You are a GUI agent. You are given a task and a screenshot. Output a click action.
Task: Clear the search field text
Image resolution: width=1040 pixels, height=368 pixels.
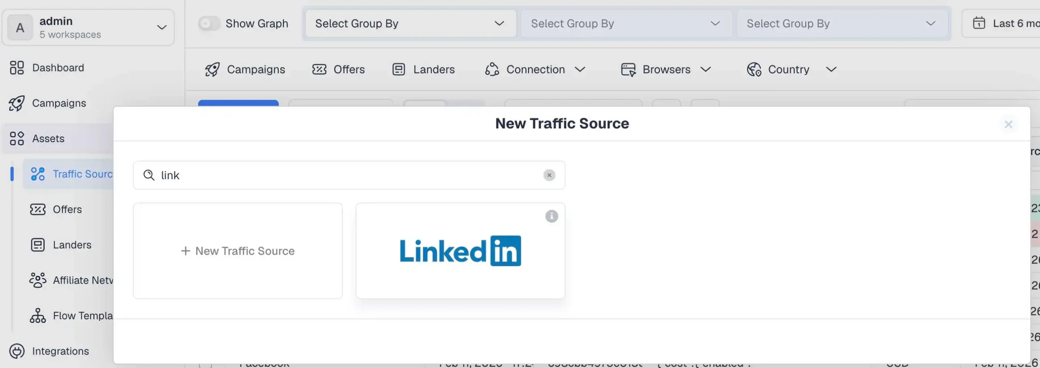549,175
